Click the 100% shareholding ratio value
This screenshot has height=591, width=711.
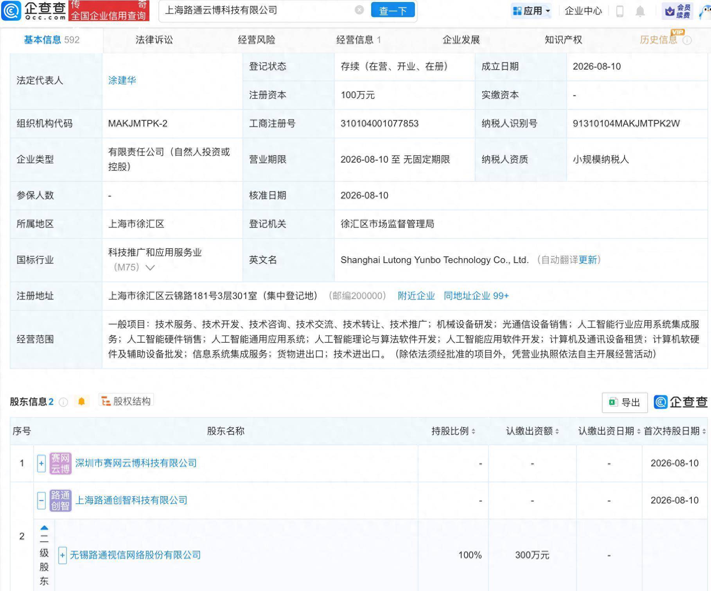click(x=470, y=555)
